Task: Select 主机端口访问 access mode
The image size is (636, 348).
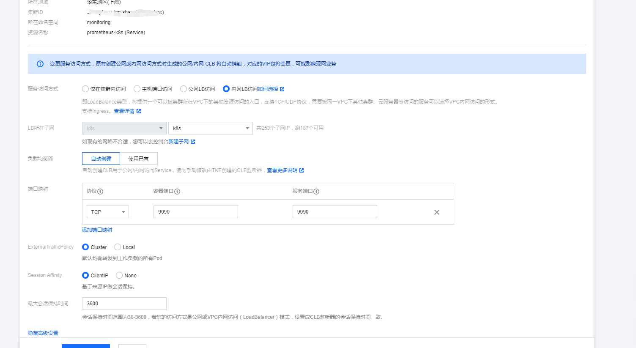Action: 137,89
